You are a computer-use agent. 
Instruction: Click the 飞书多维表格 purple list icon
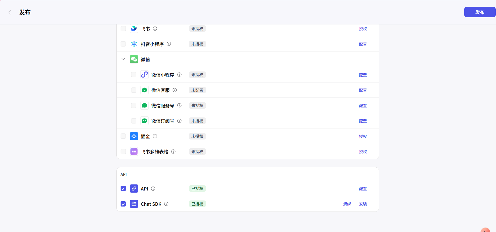click(x=134, y=152)
